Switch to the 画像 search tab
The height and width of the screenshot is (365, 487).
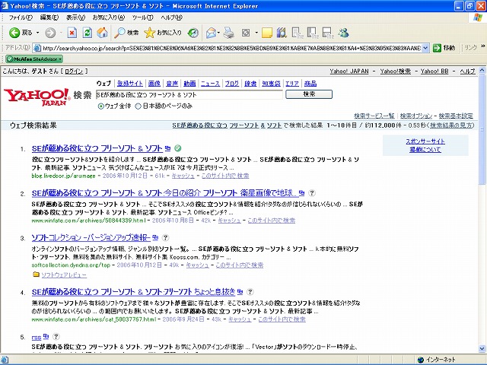(x=154, y=84)
